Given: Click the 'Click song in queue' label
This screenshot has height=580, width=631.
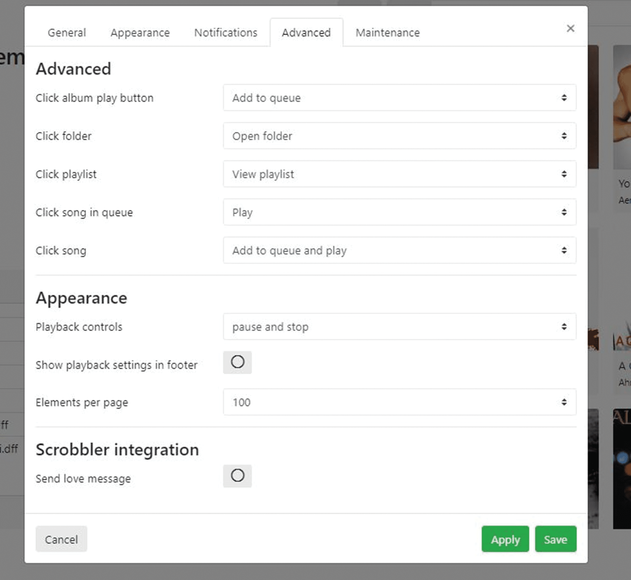Looking at the screenshot, I should coord(84,213).
